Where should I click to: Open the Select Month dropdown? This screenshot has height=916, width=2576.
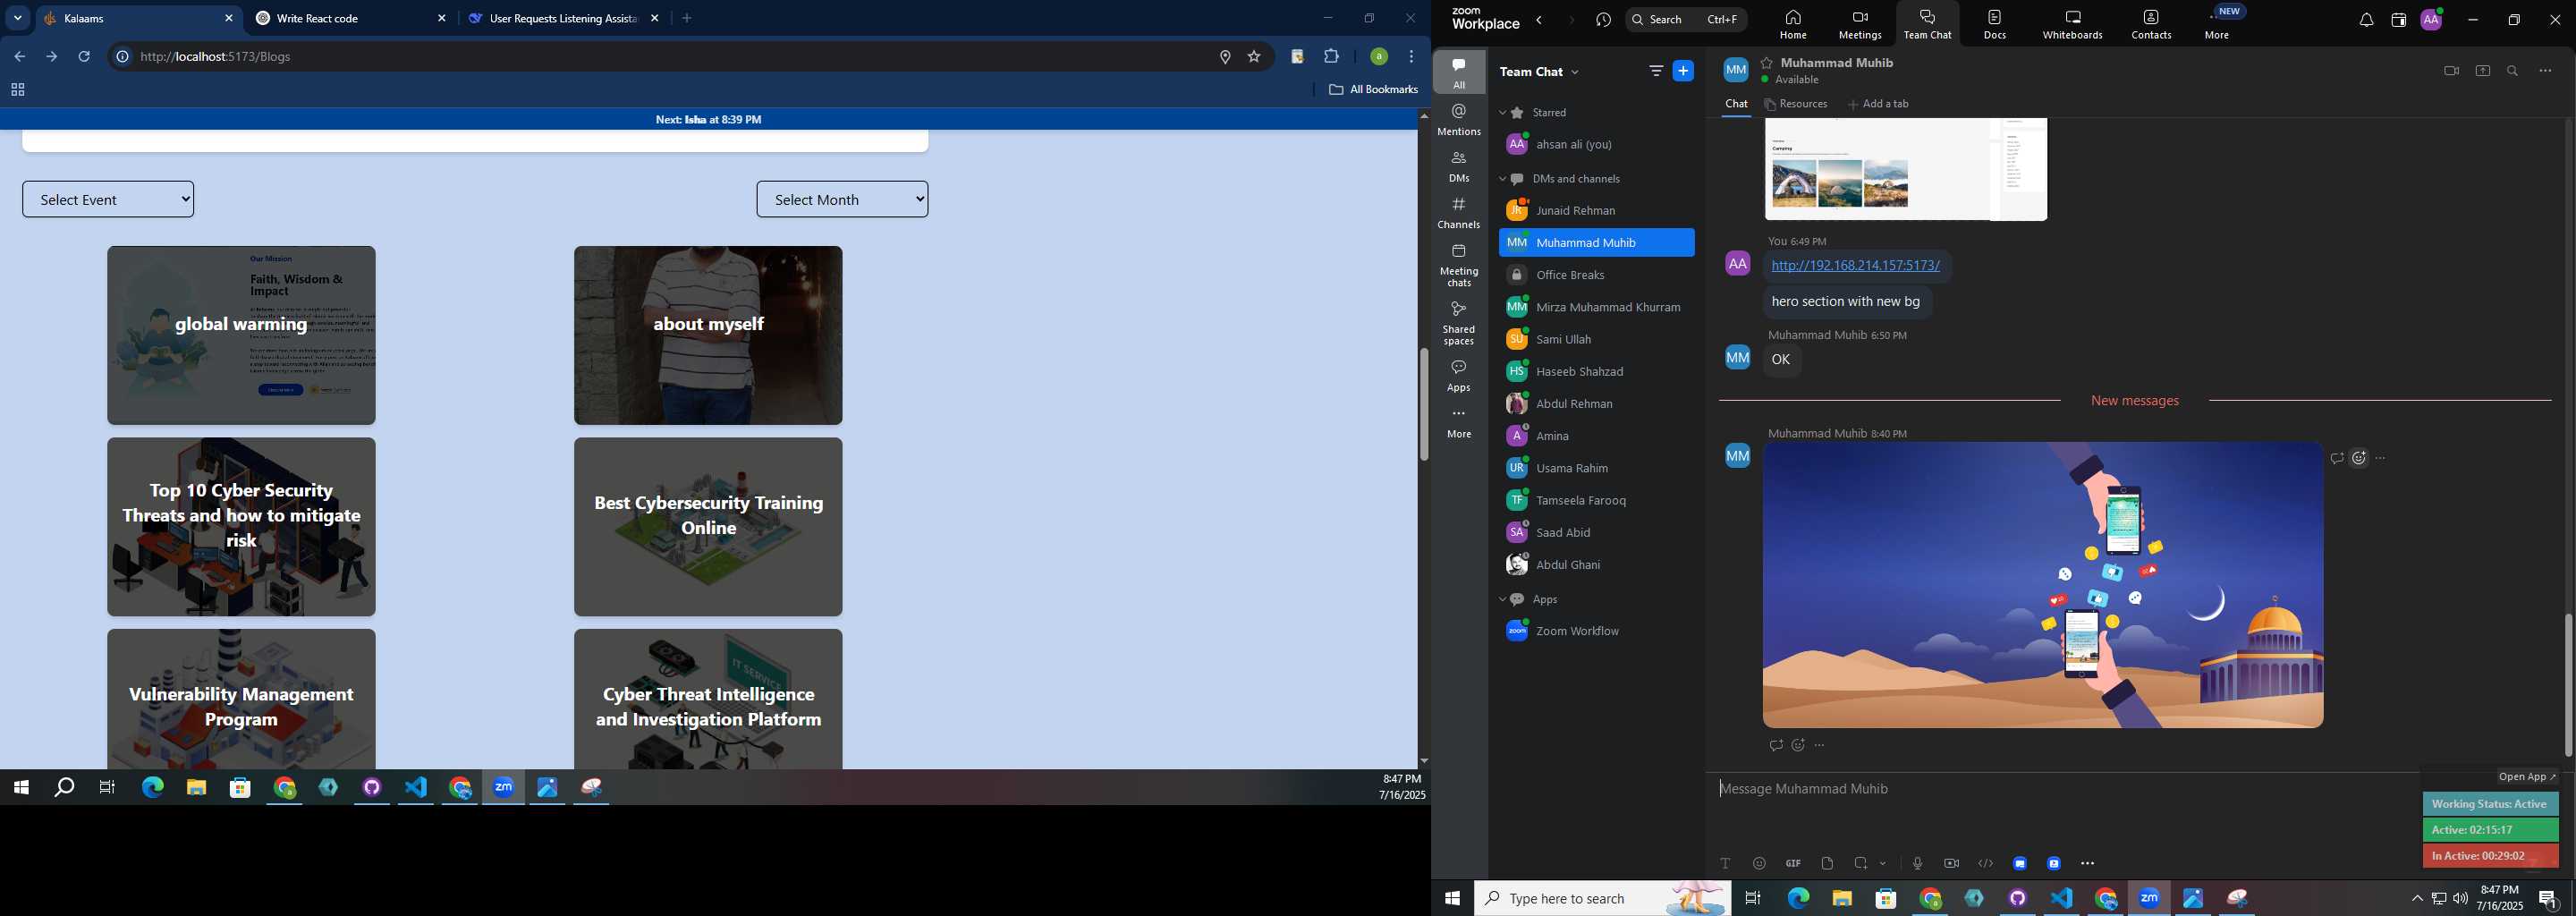click(842, 199)
